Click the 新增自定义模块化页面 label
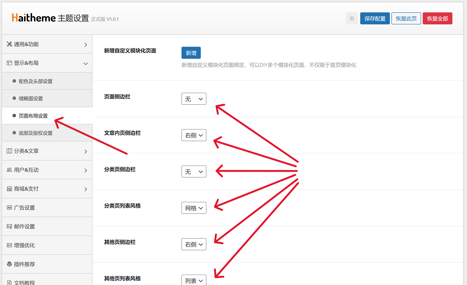 click(x=130, y=51)
